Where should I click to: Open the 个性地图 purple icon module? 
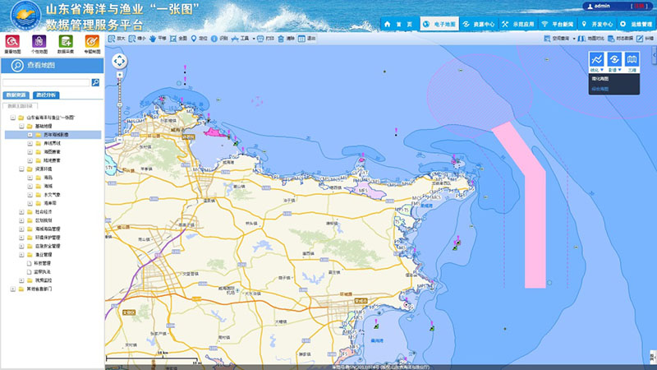click(x=39, y=44)
